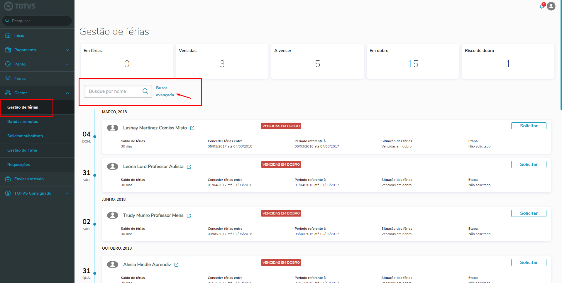
Task: Click period text 03/06/2016 até 02/06/2017
Action: tap(317, 234)
